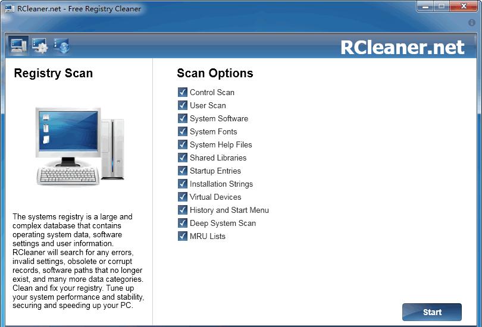Click the RCleaner.net logo text
The image size is (482, 327).
[x=402, y=48]
